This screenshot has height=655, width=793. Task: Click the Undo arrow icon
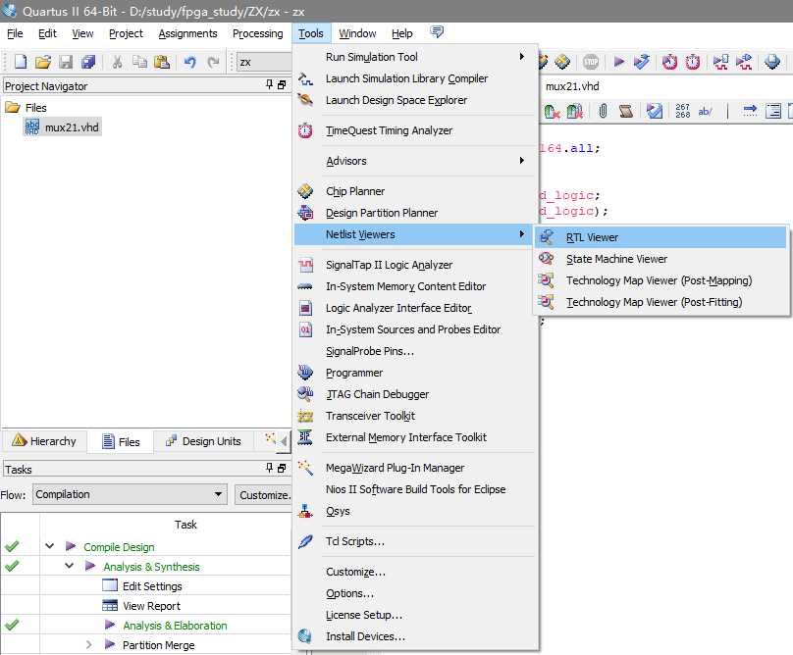click(190, 62)
